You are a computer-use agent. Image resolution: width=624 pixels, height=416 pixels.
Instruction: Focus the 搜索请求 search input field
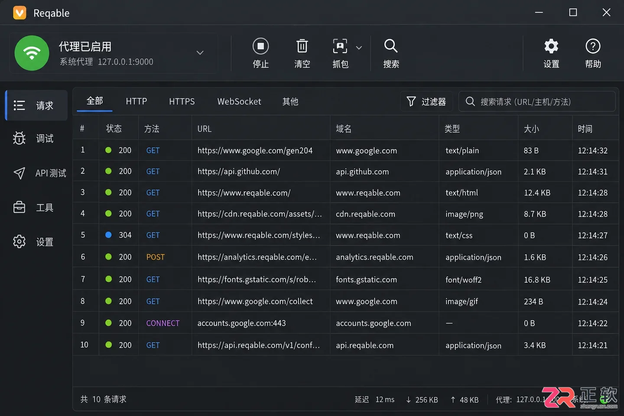[537, 101]
